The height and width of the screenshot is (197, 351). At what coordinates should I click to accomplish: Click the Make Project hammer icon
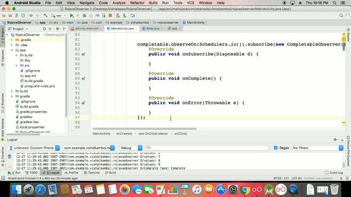click(x=46, y=16)
